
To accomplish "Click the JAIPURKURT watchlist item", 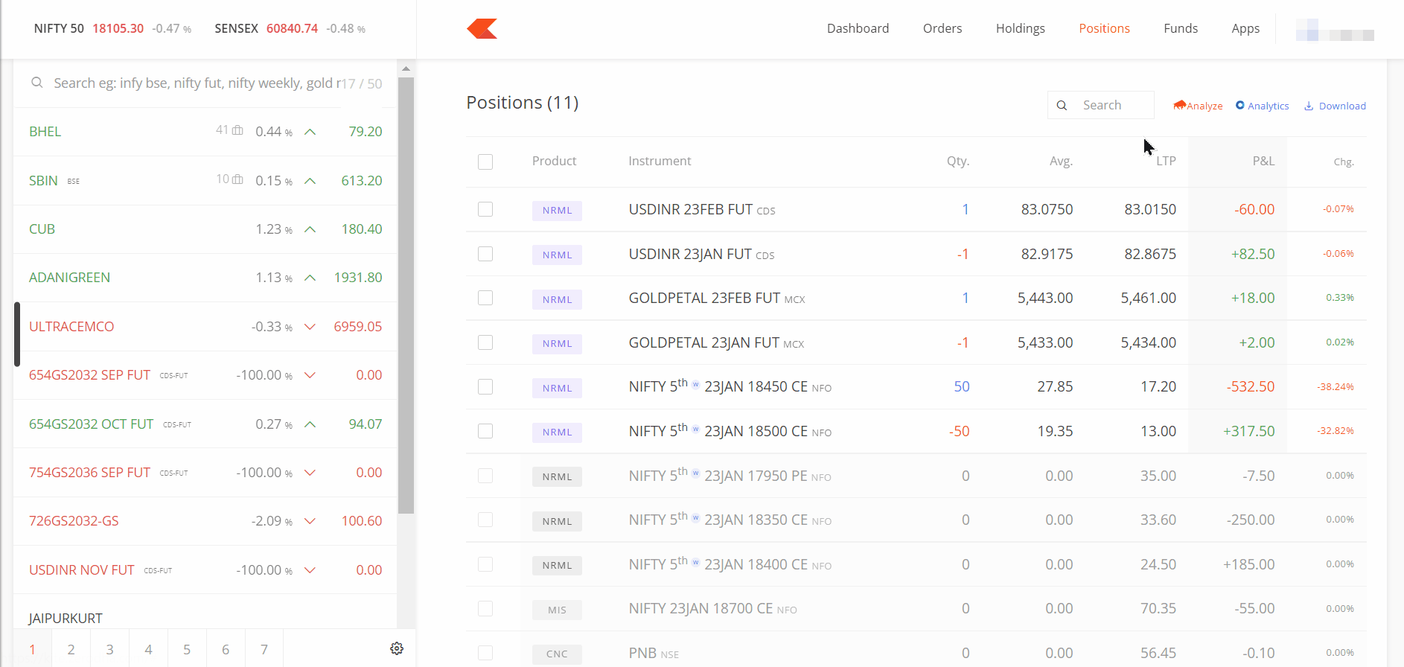I will coord(66,619).
